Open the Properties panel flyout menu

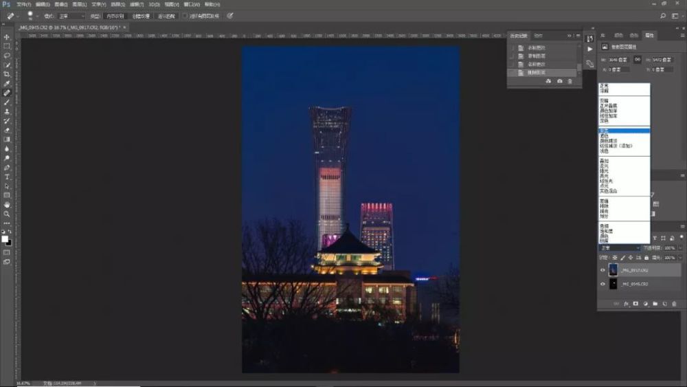[683, 35]
